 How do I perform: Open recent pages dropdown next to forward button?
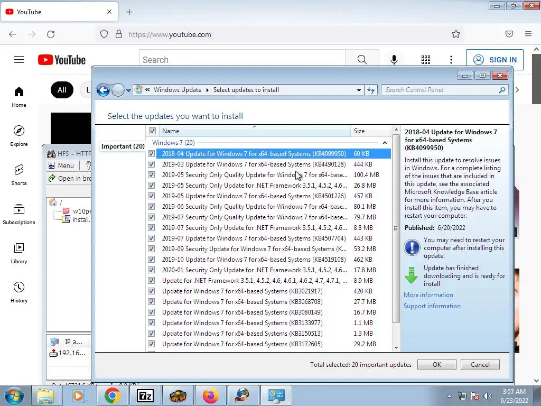(x=128, y=90)
